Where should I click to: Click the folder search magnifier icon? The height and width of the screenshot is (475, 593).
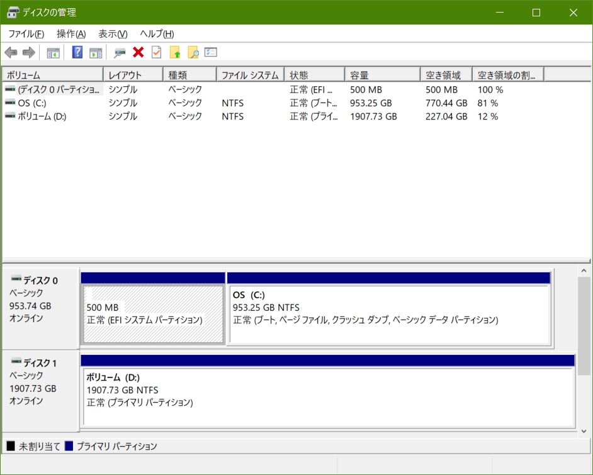point(193,52)
